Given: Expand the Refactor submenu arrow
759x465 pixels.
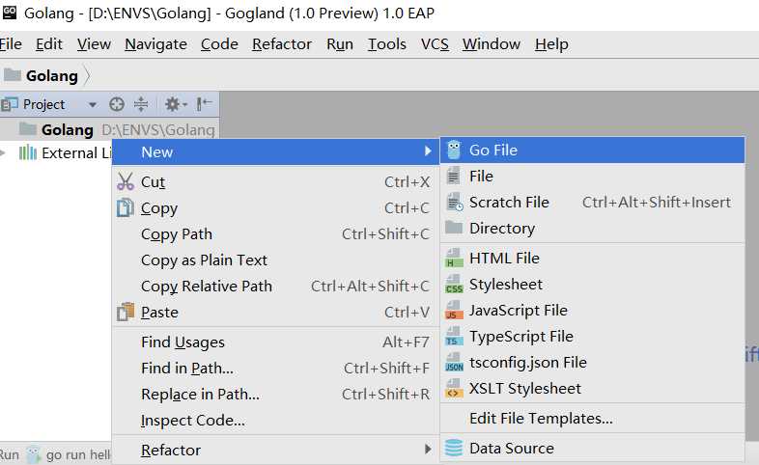Looking at the screenshot, I should pos(428,450).
